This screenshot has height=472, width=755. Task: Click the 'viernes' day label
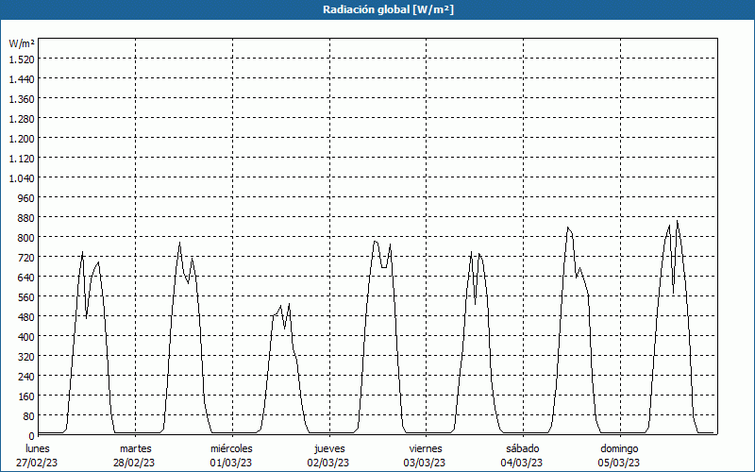pos(426,448)
